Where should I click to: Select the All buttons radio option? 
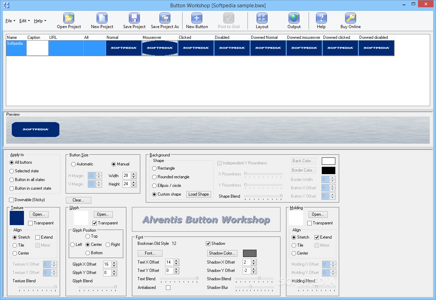pyautogui.click(x=12, y=162)
